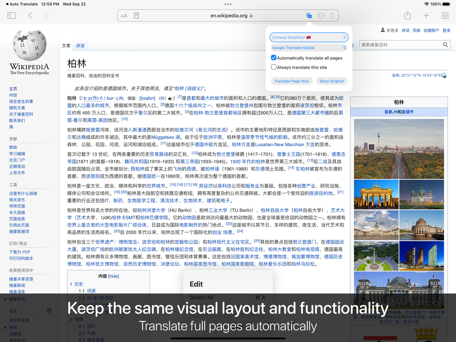This screenshot has height=342, width=456.
Task: Click the search magnifier icon
Action: pos(445,45)
